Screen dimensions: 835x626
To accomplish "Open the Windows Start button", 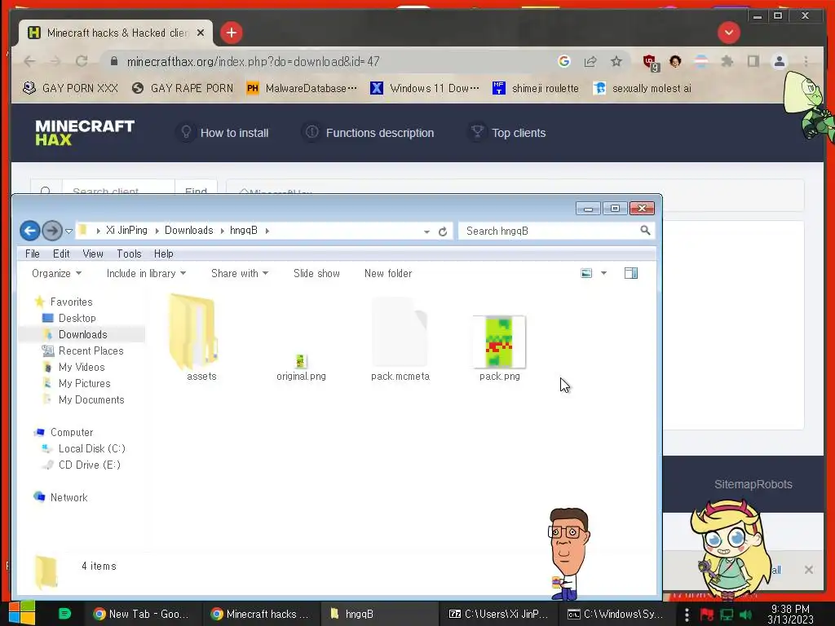I will click(21, 614).
